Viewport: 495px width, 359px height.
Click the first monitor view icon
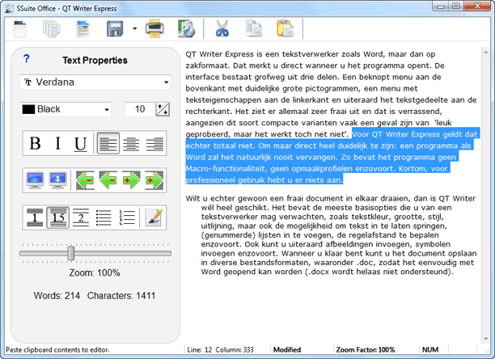pyautogui.click(x=35, y=180)
